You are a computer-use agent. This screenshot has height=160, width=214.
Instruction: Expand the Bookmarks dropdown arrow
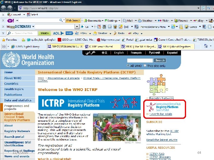click(103, 21)
